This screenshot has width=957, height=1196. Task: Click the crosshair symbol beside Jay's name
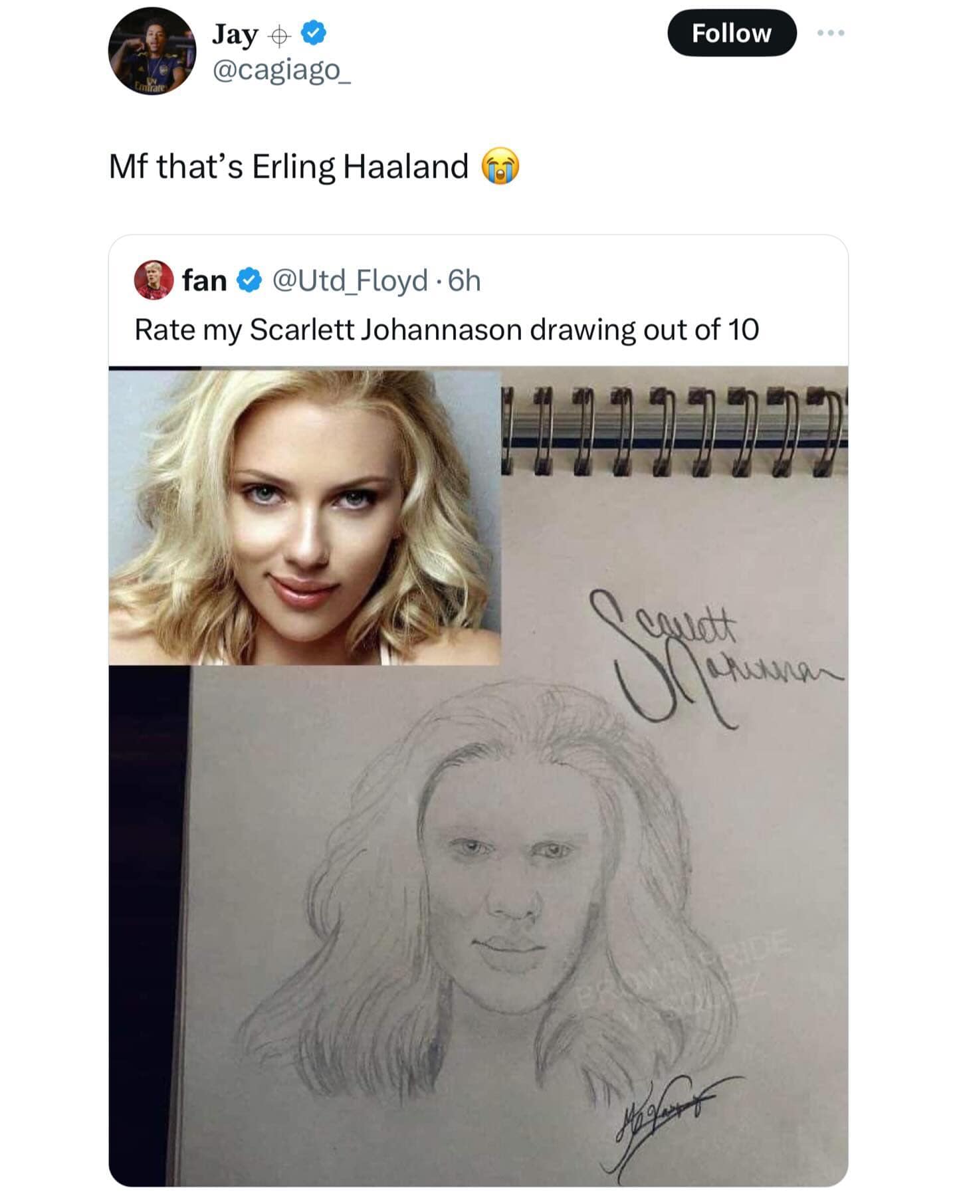click(x=279, y=37)
